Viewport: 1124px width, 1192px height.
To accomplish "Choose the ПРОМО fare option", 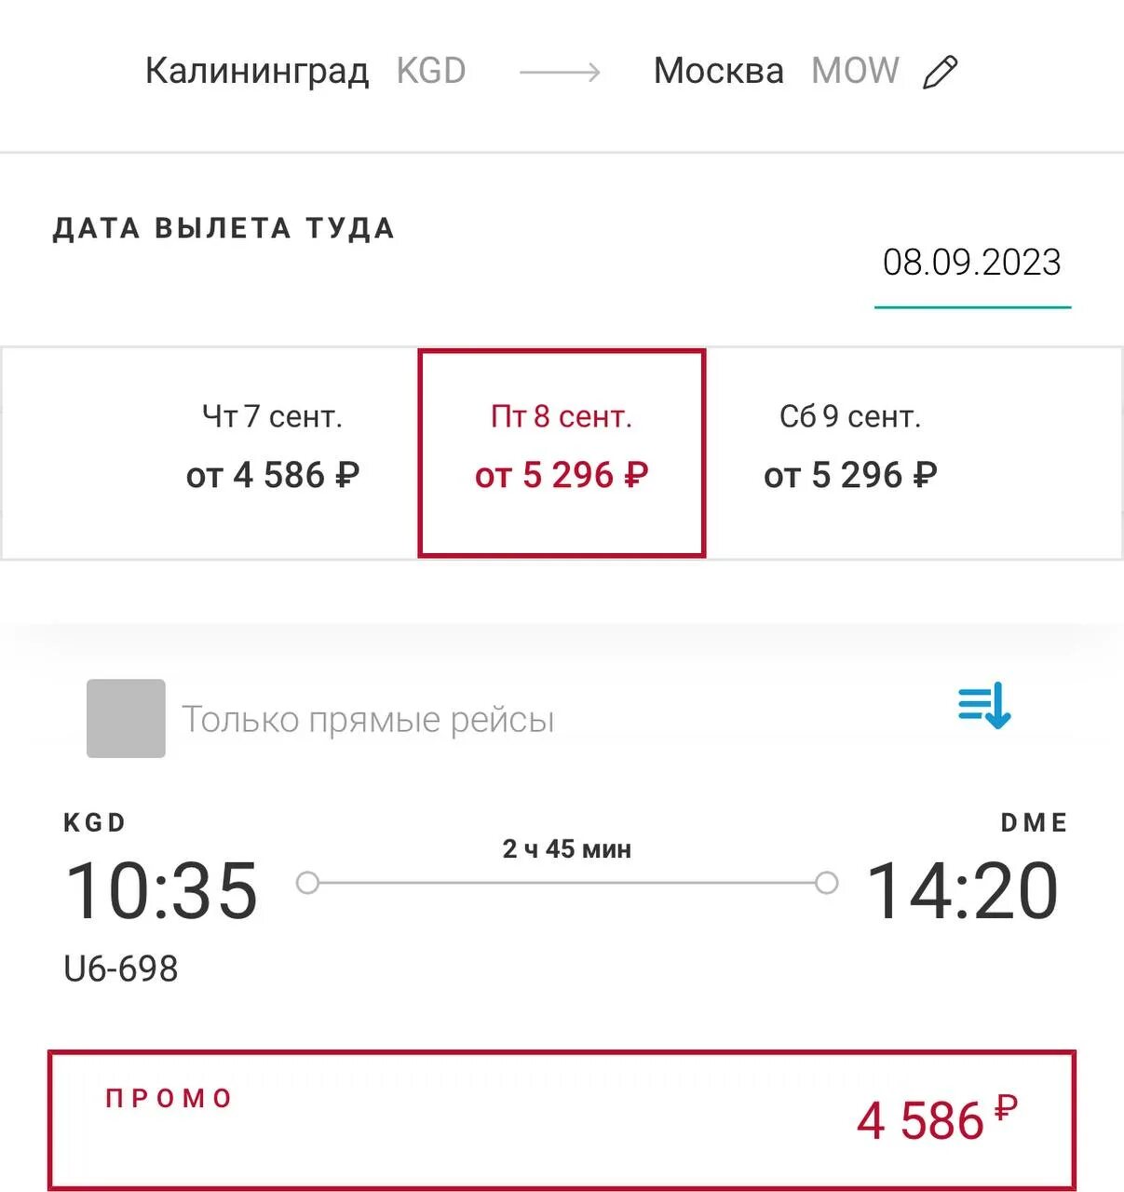I will tap(562, 1120).
